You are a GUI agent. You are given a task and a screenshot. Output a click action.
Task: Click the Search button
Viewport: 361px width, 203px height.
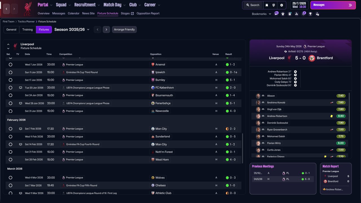(x=253, y=5)
